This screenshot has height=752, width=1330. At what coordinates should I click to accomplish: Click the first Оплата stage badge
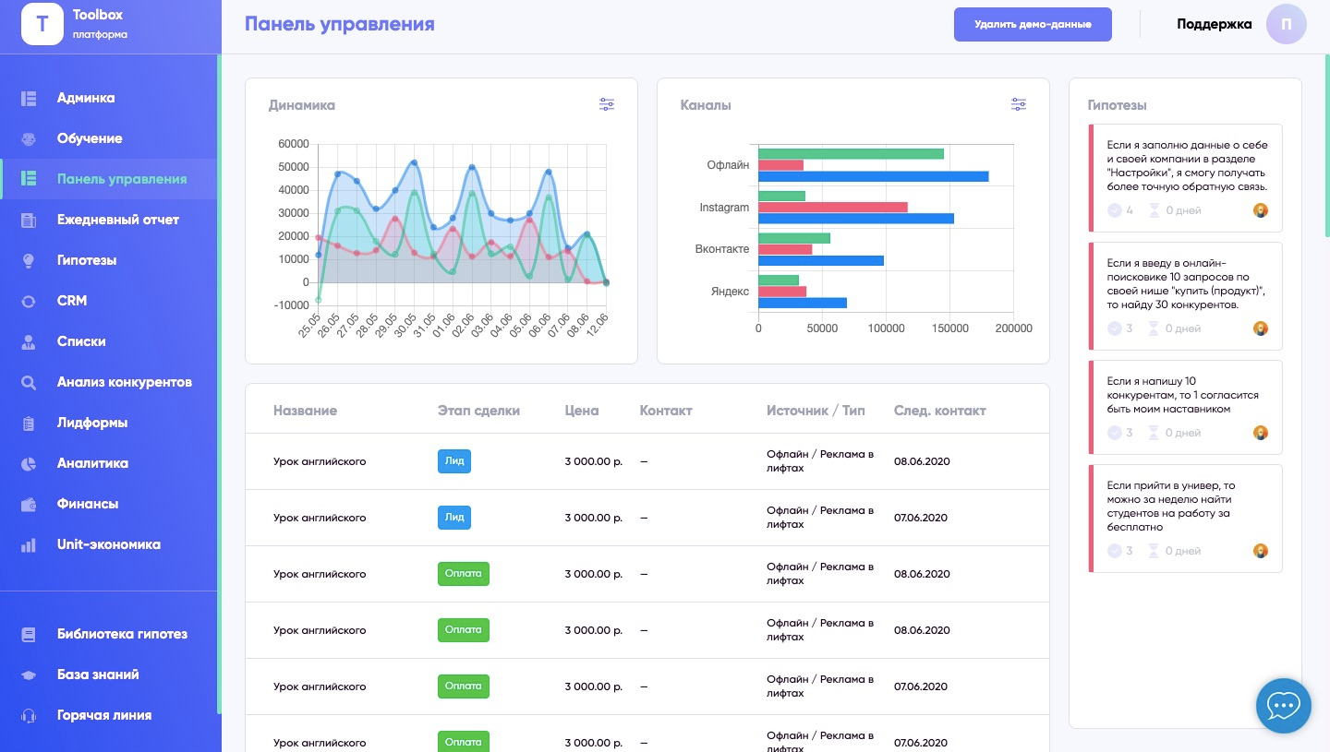[x=464, y=574]
